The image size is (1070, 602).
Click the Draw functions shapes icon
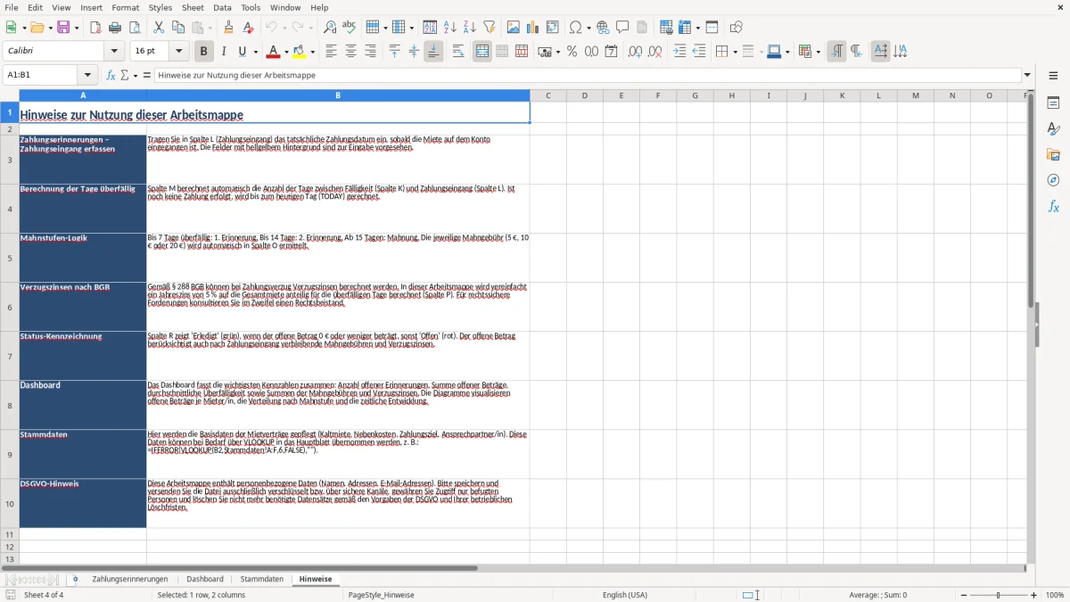click(x=737, y=28)
